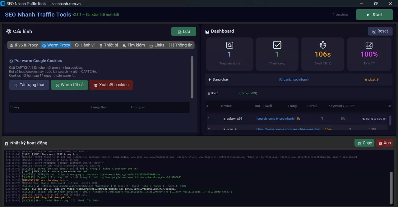Click the phone icon next to pixel_9 status
This screenshot has height=207, width=398.
coord(366,80)
